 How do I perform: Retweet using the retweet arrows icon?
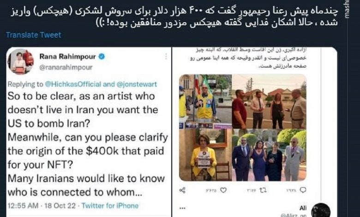coord(263,190)
